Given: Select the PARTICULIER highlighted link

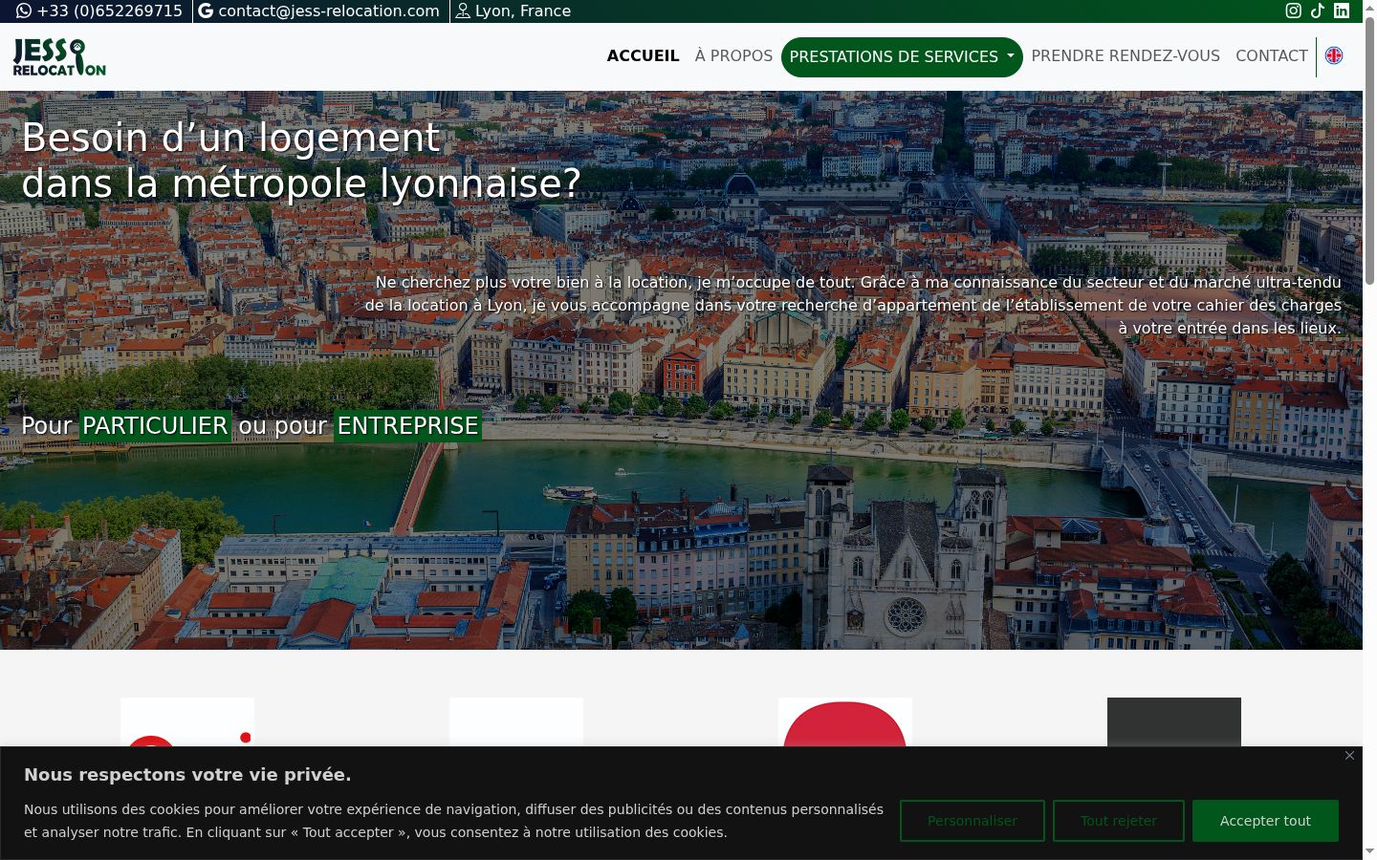Looking at the screenshot, I should tap(155, 425).
